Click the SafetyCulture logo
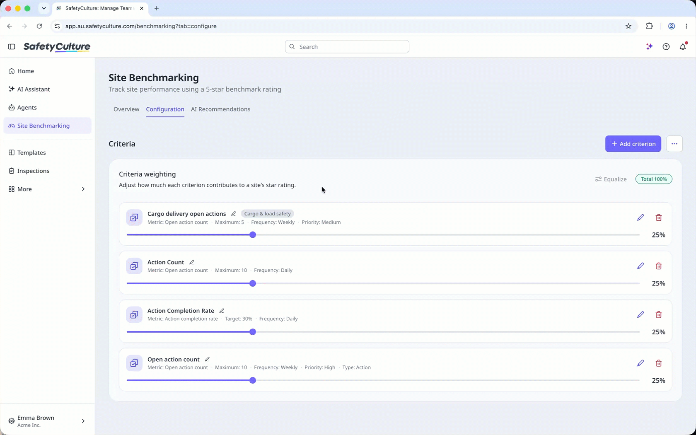Viewport: 696px width, 435px height. click(x=57, y=47)
